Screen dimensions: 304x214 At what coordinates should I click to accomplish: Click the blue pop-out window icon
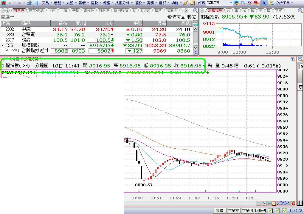click(x=36, y=3)
